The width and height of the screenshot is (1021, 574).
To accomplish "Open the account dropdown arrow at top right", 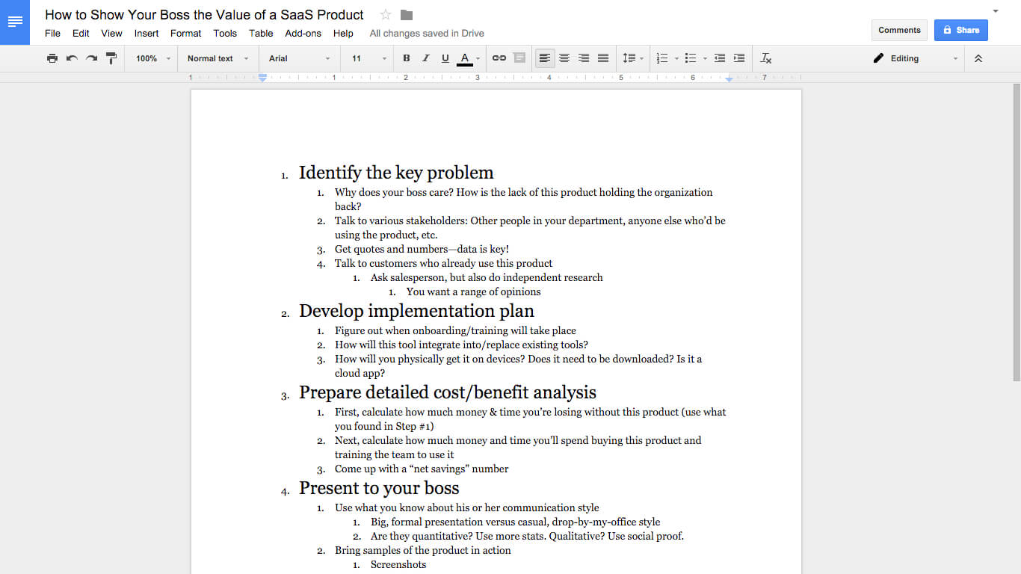I will 996,11.
